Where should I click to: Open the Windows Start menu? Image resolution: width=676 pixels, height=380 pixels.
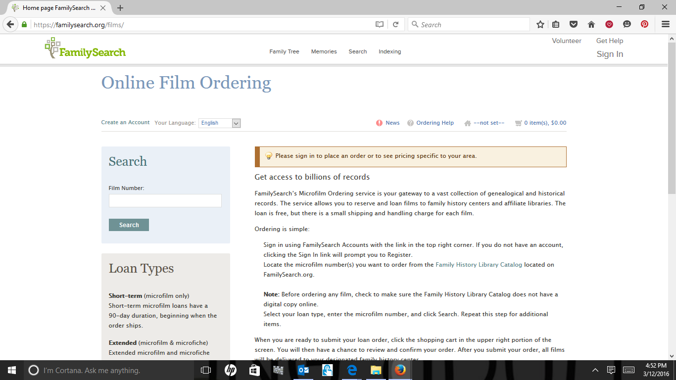[12, 370]
